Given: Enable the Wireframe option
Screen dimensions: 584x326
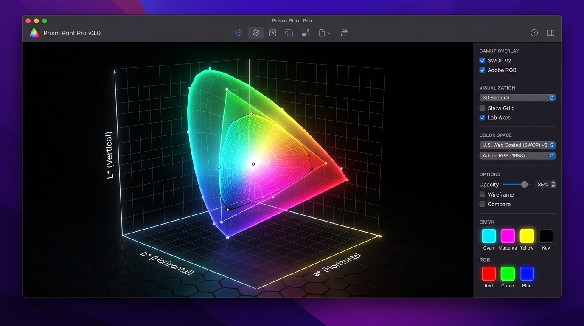Looking at the screenshot, I should [x=482, y=194].
